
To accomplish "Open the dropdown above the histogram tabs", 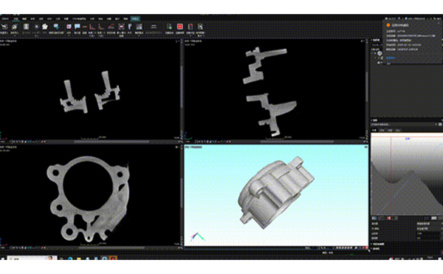I will 404,124.
